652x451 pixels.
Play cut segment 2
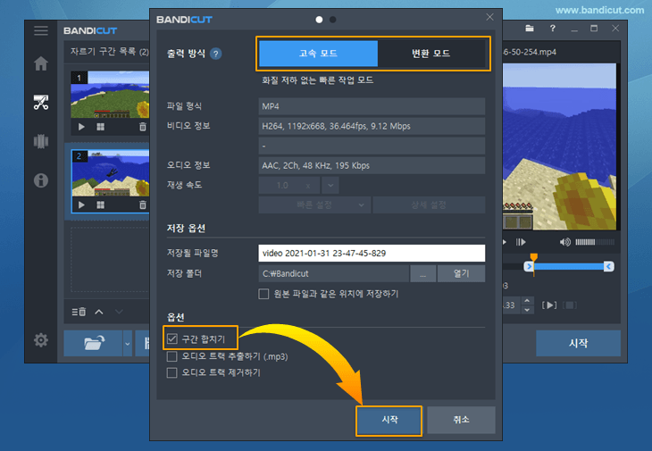(x=81, y=205)
